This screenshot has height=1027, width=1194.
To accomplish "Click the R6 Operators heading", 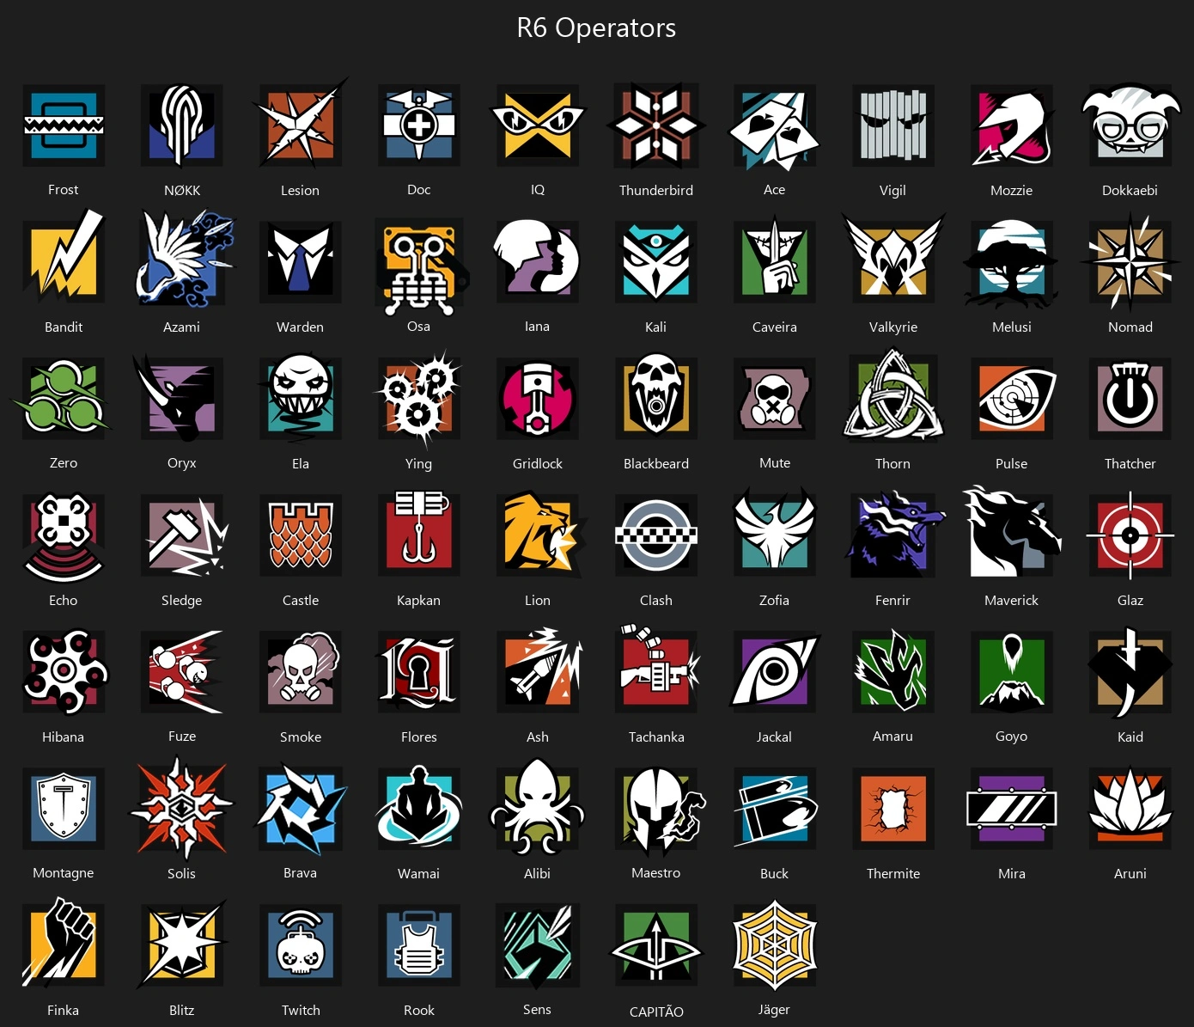I will coord(596,28).
